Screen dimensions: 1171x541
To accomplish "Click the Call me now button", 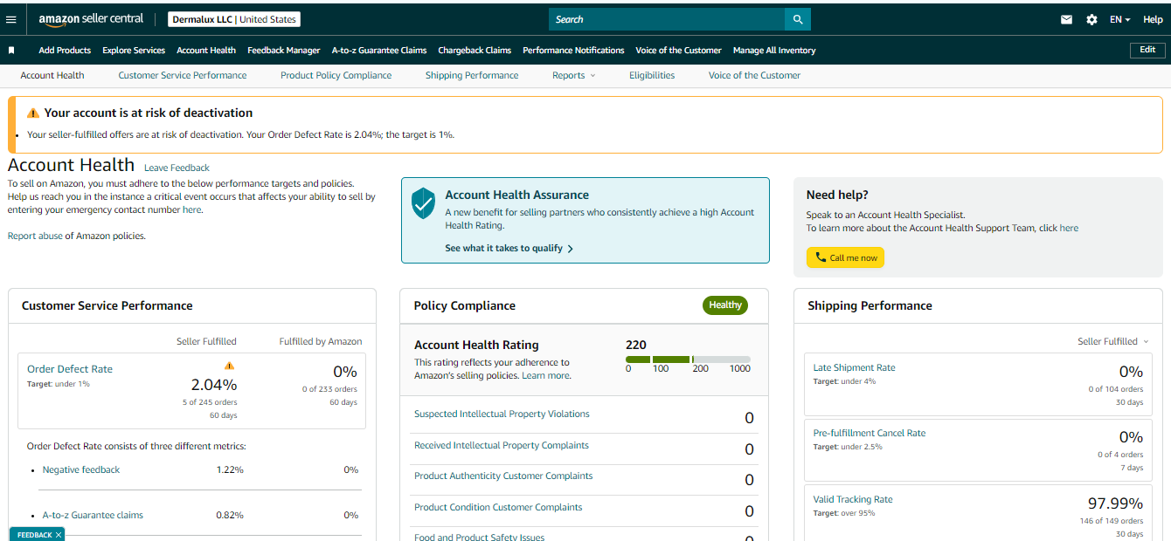I will point(845,257).
